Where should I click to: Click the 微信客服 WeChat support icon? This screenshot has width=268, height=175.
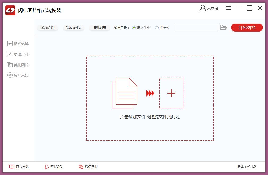[x=81, y=167]
